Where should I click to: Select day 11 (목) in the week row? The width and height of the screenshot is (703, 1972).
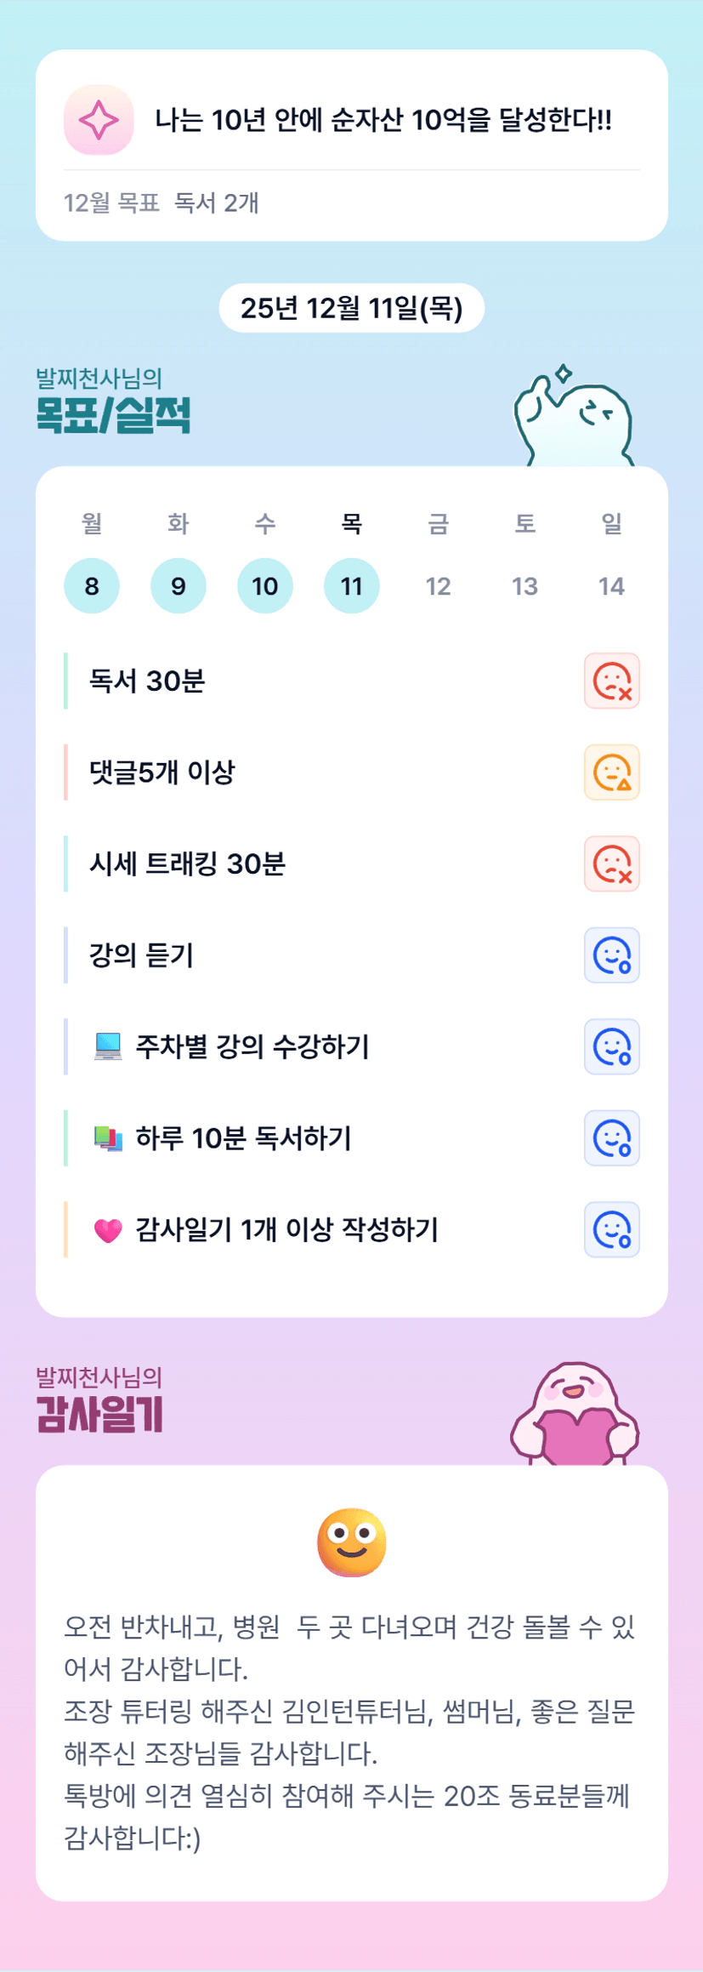[x=352, y=586]
